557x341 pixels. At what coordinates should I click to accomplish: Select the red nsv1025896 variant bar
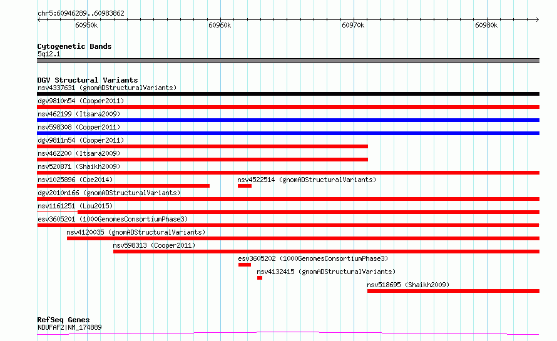123,186
